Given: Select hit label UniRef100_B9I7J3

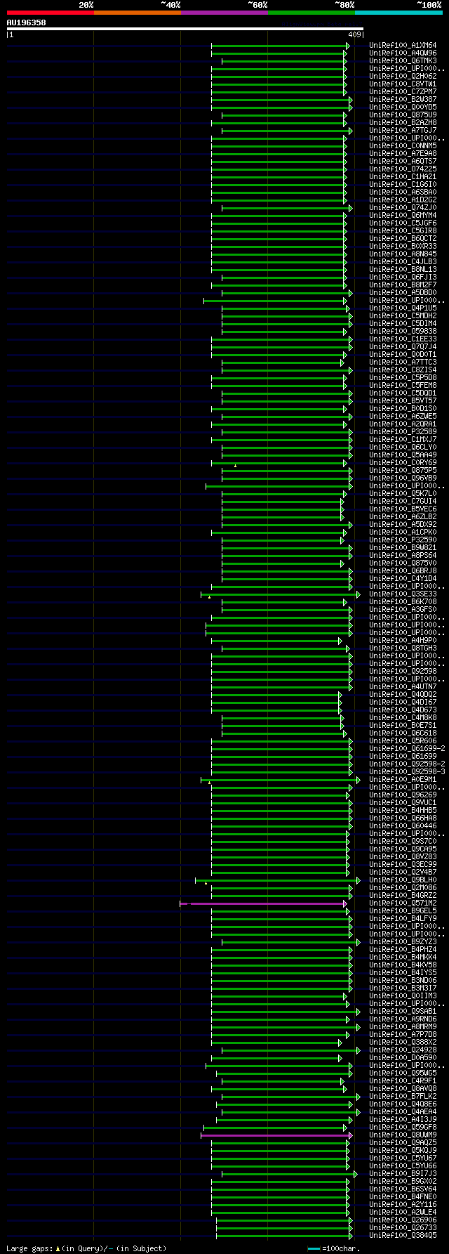Looking at the screenshot, I should click(403, 1174).
